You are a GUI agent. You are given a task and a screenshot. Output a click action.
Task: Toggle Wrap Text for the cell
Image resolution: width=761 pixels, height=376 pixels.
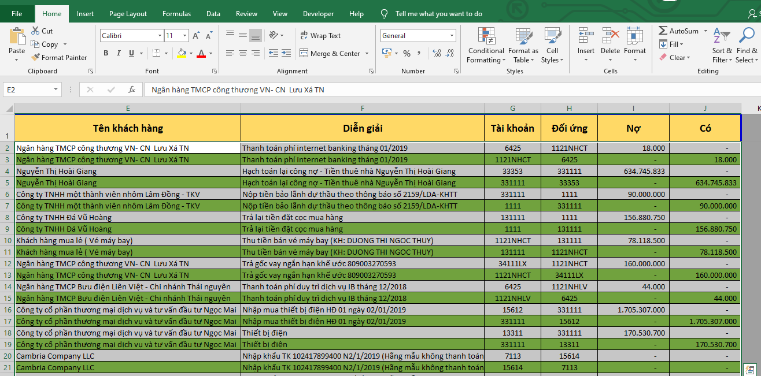320,36
